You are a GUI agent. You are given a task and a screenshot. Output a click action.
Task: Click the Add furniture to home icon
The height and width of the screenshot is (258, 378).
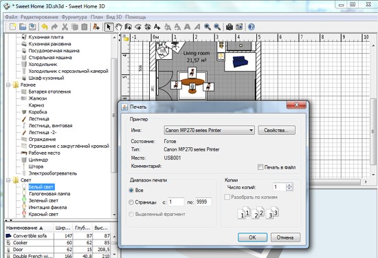96,27
